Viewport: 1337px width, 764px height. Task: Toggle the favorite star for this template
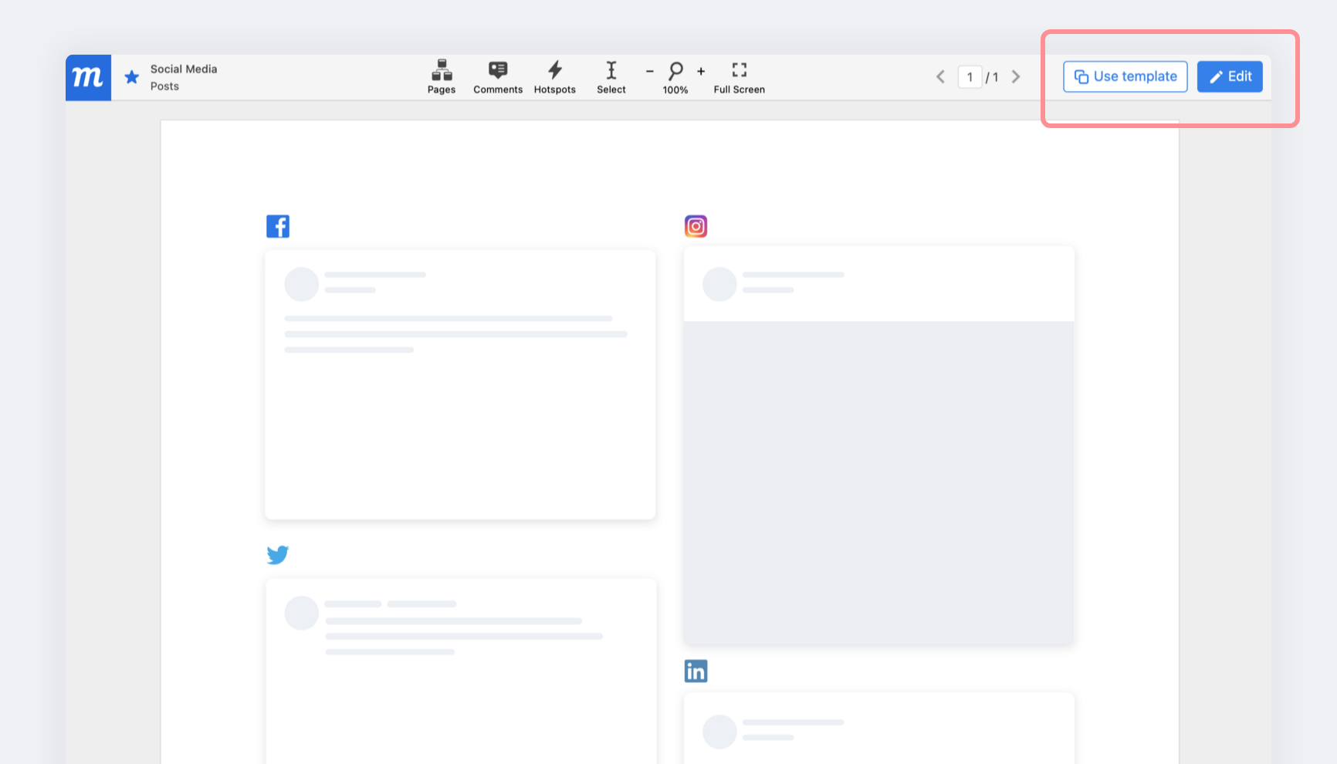point(131,77)
